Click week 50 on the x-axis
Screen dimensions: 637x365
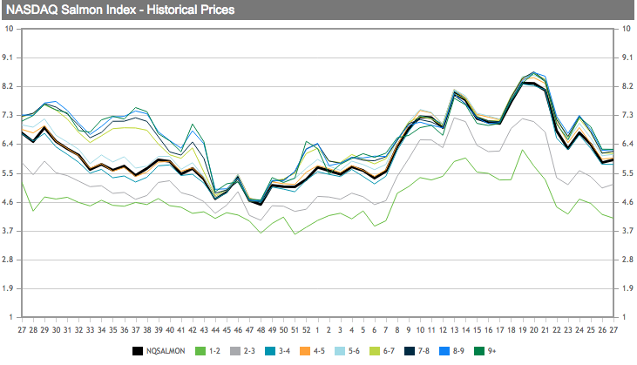point(283,330)
